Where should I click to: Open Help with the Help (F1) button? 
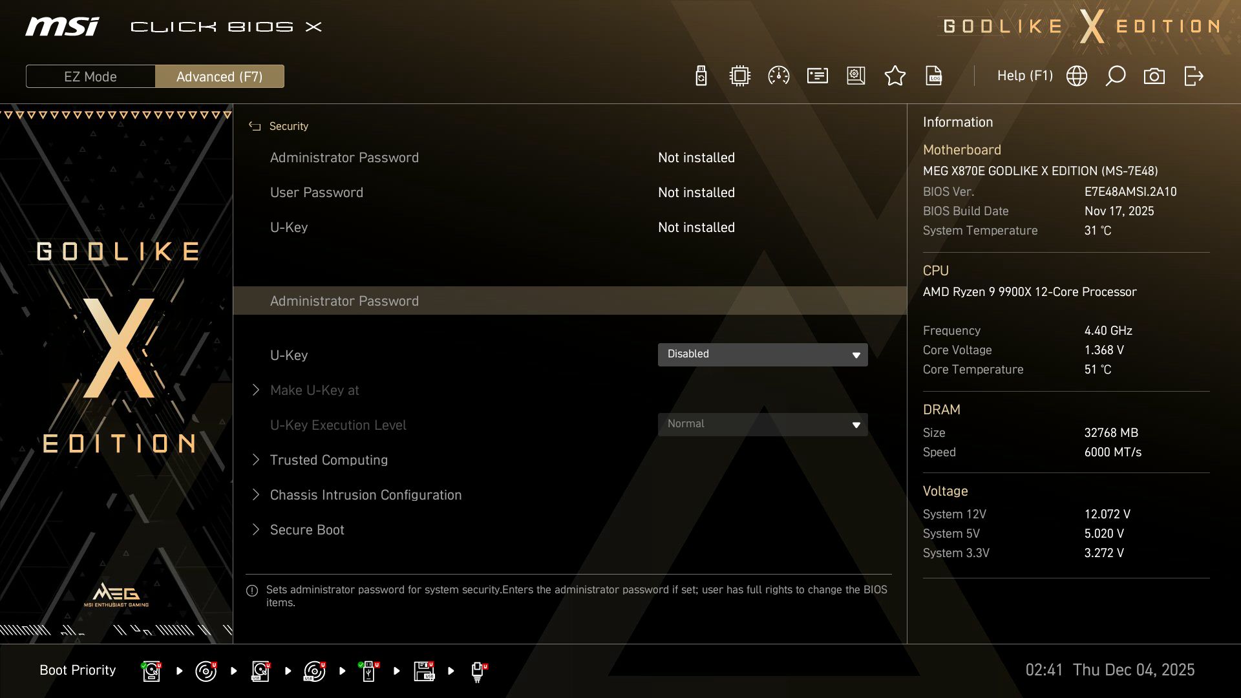[x=1025, y=76]
